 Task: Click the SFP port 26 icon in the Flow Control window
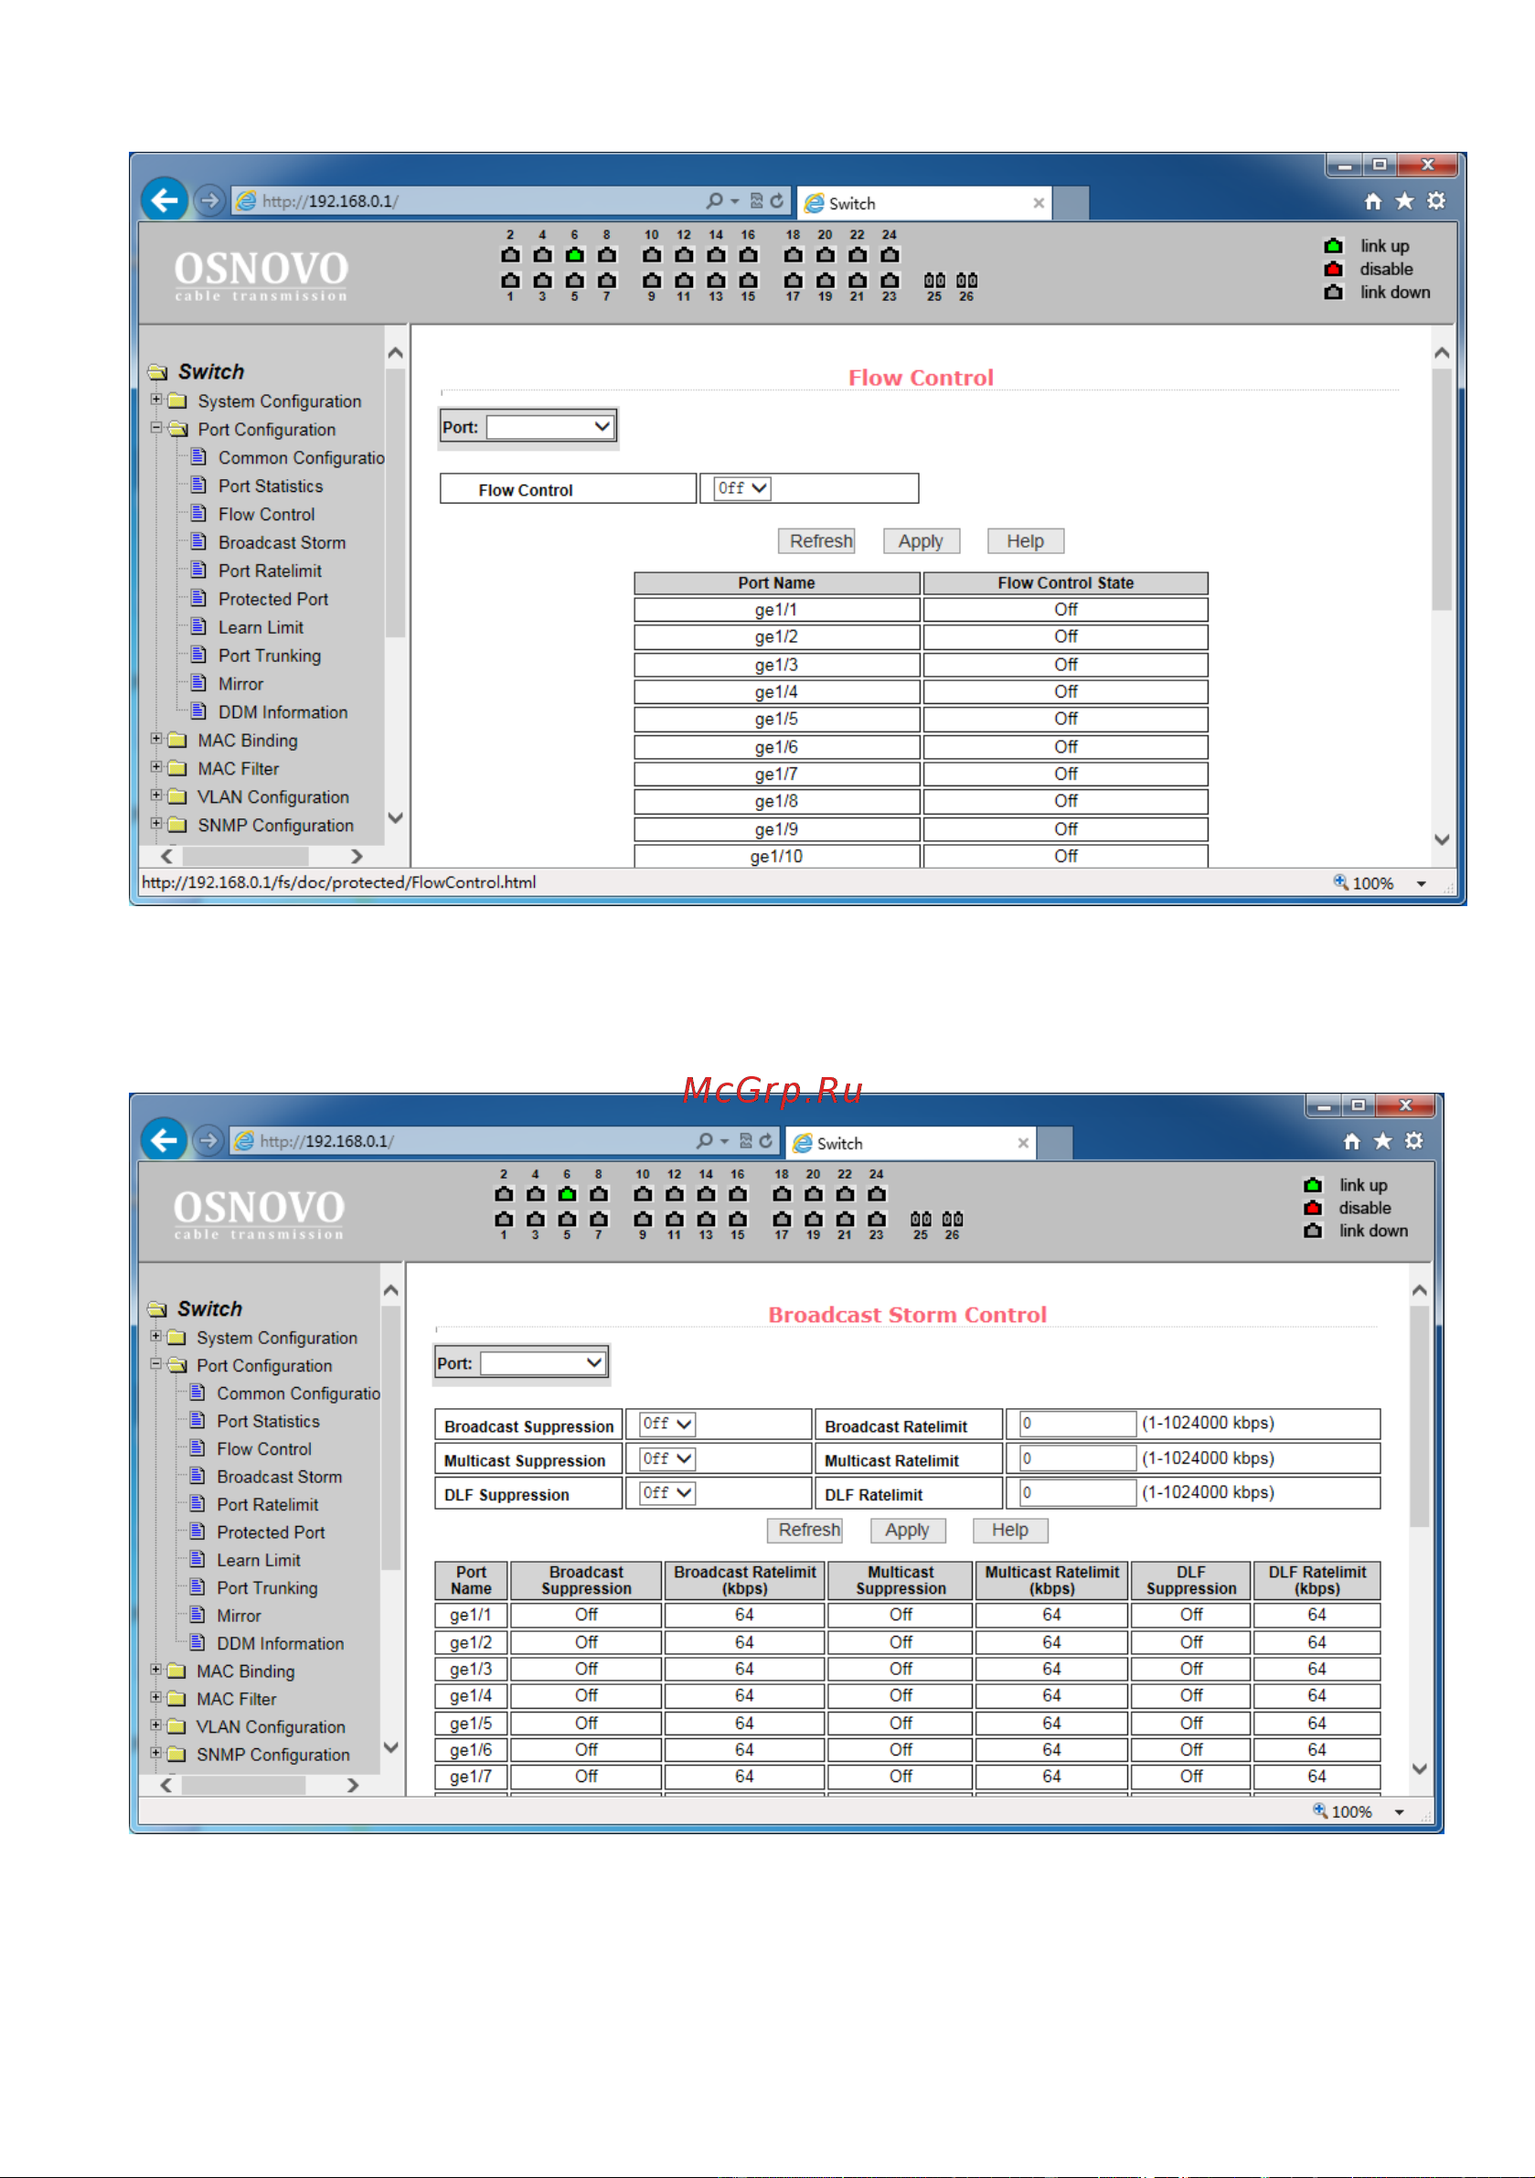pos(966,281)
